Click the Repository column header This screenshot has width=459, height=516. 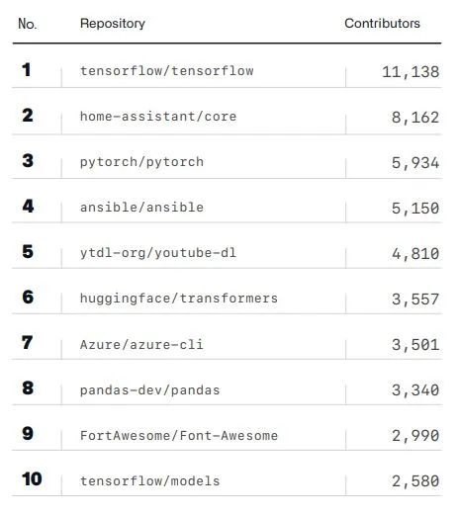tap(113, 24)
